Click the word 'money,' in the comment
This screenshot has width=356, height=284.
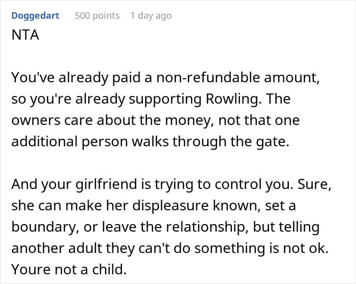[x=190, y=120]
